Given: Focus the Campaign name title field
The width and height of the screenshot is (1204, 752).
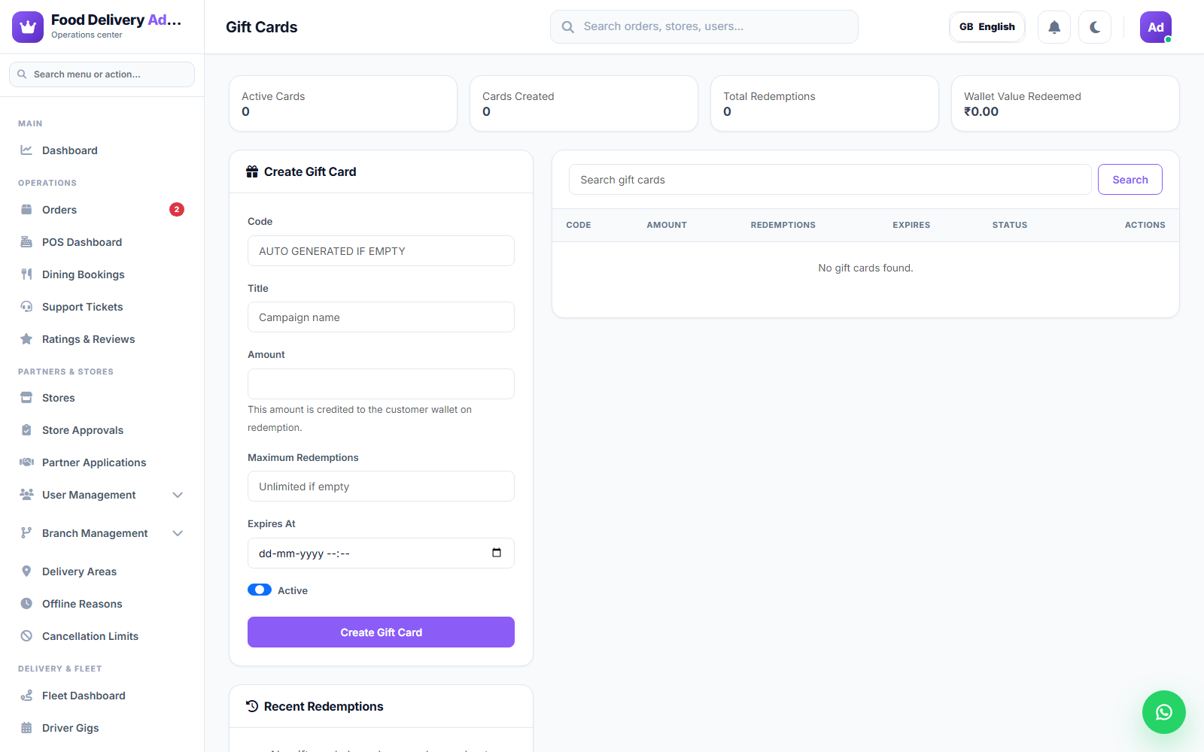Looking at the screenshot, I should 381,317.
